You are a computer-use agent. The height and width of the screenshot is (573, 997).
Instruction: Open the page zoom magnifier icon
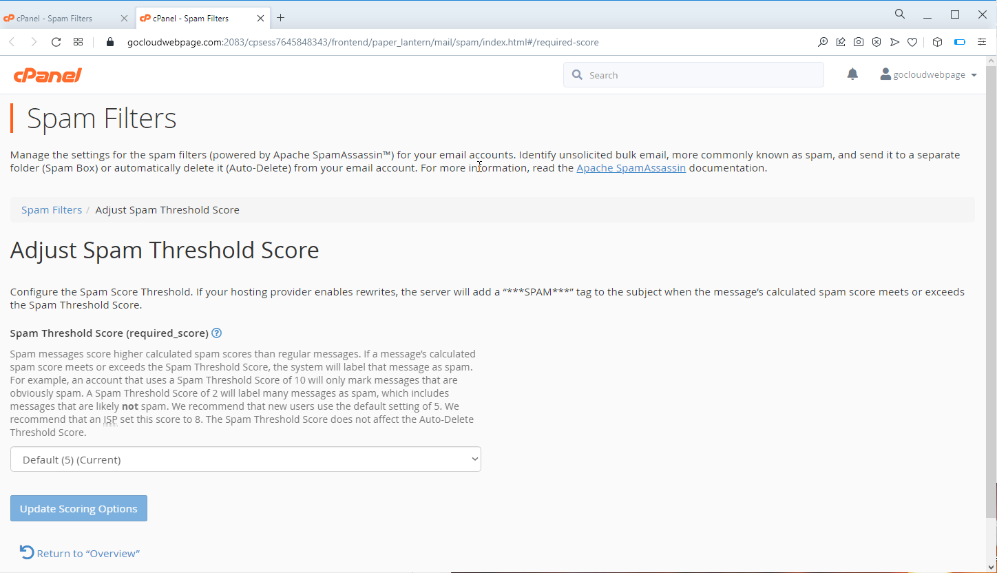pyautogui.click(x=823, y=42)
